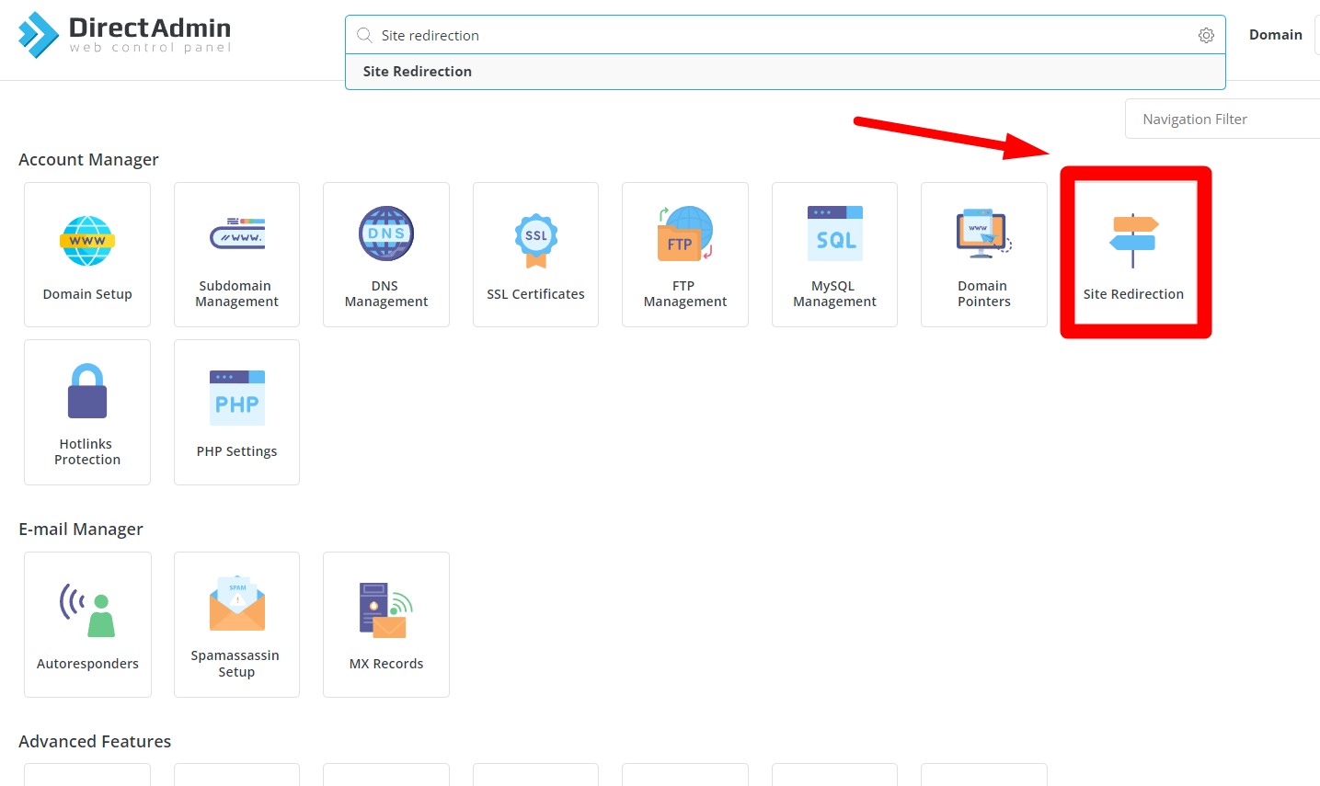Open SSL Certificates tile
This screenshot has height=786, width=1320.
point(535,255)
